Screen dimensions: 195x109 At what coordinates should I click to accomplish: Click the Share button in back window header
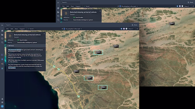[190, 2]
